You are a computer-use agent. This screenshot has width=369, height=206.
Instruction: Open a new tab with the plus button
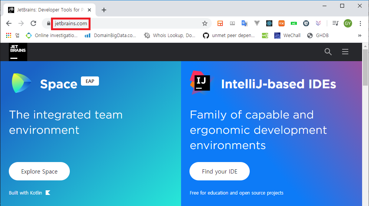(x=104, y=10)
